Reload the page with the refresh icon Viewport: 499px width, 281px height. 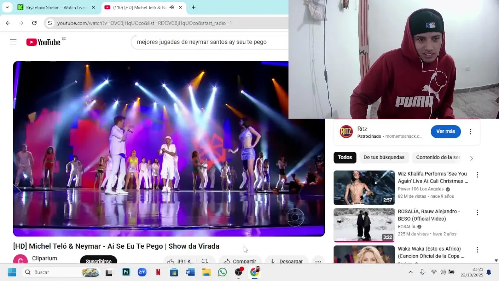[34, 23]
